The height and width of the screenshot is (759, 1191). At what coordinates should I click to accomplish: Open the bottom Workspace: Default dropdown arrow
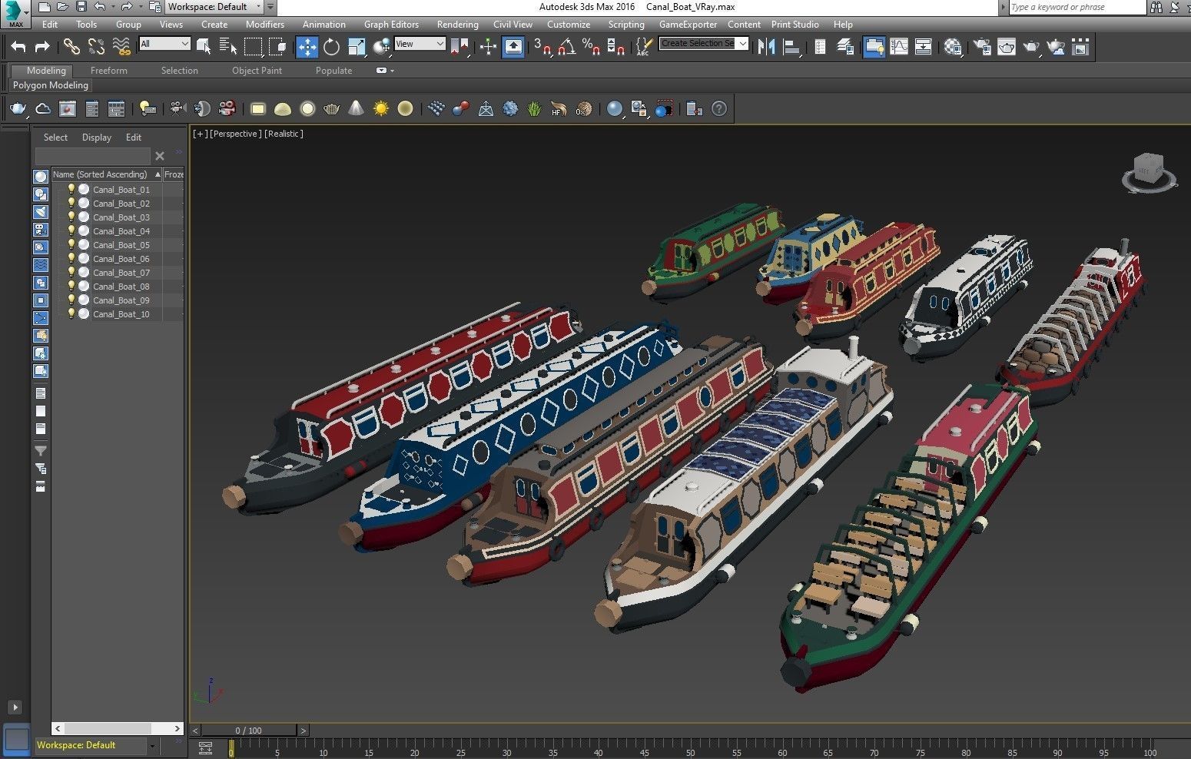pos(152,745)
